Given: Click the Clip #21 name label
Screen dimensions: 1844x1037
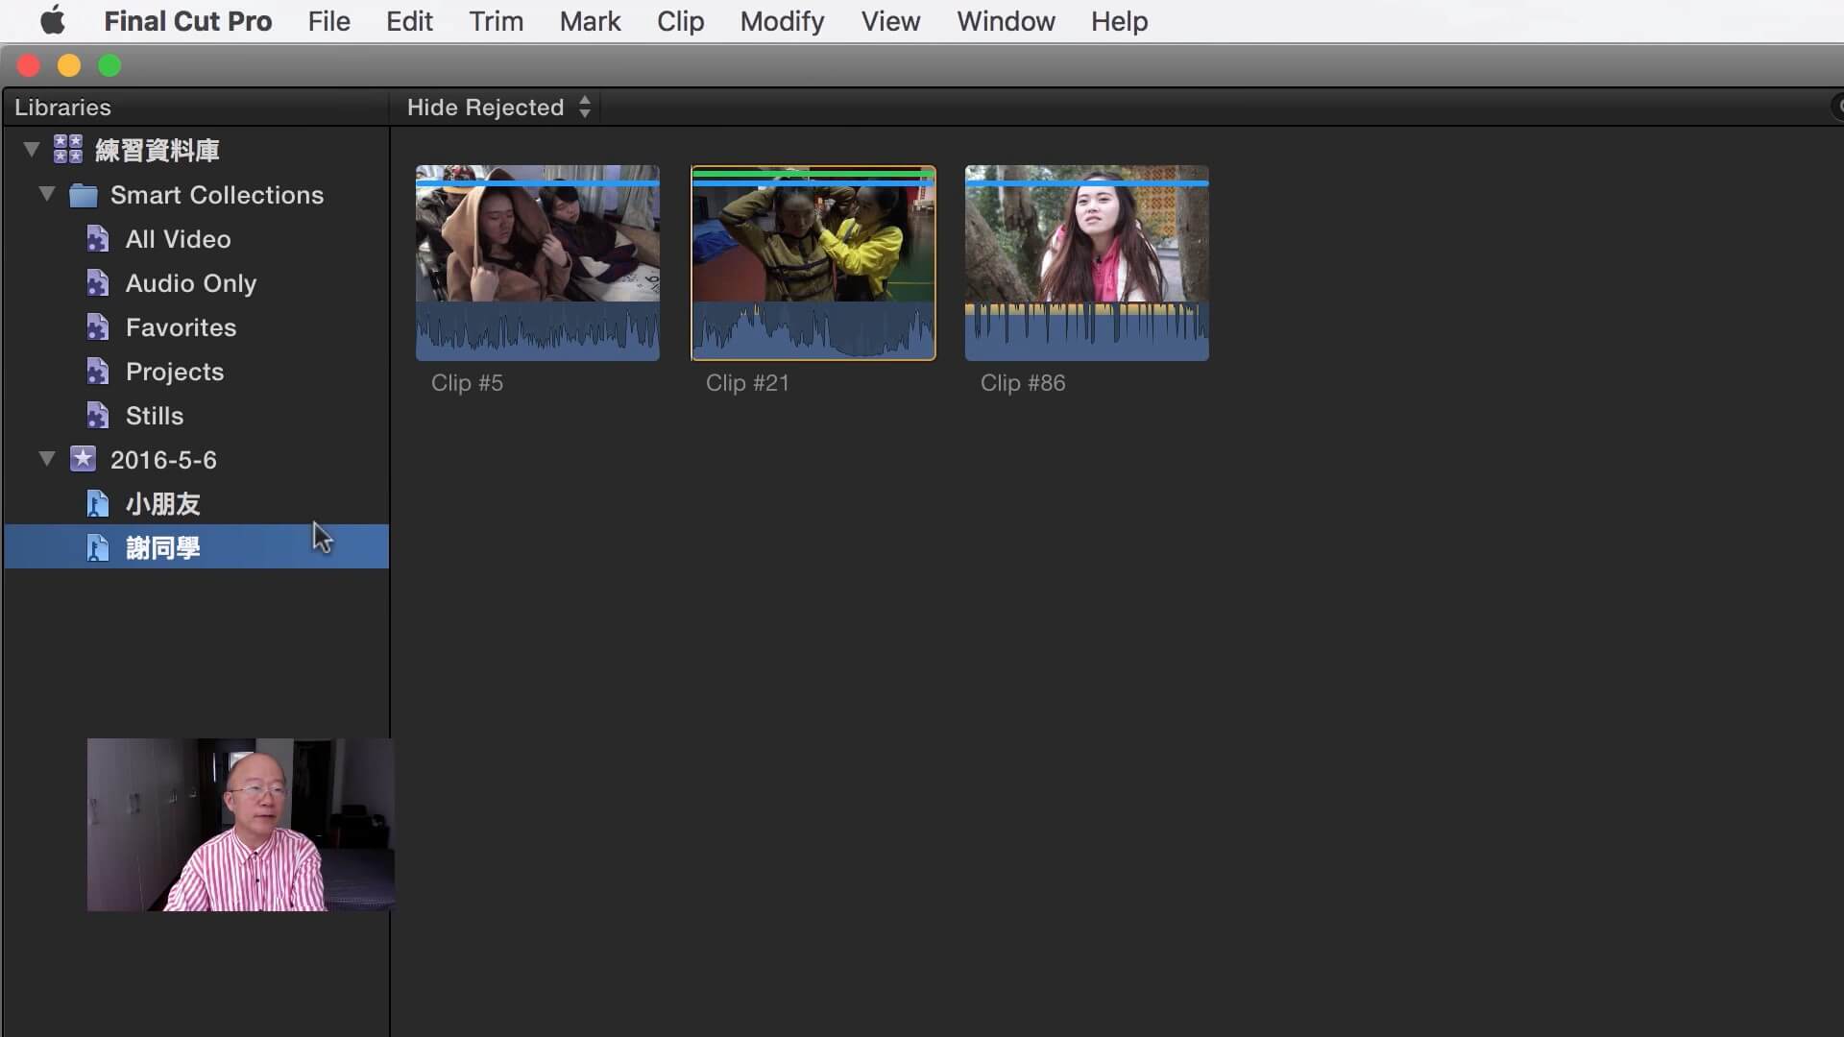Looking at the screenshot, I should click(747, 383).
